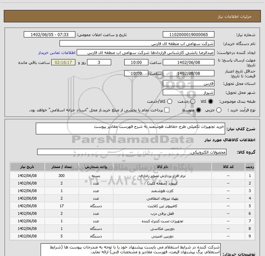Select row تجهیزات تست کنترل کننده
265x256 pixels.
click(132, 221)
